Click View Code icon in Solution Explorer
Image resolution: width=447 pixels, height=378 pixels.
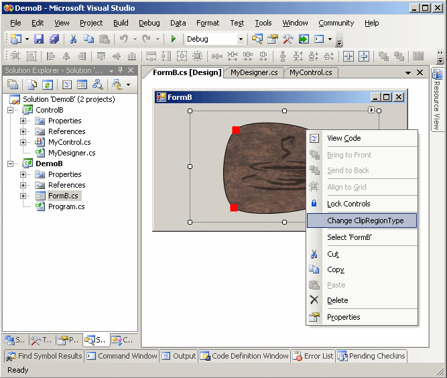click(67, 84)
